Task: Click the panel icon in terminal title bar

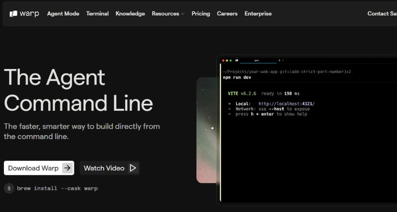Action: coord(237,60)
